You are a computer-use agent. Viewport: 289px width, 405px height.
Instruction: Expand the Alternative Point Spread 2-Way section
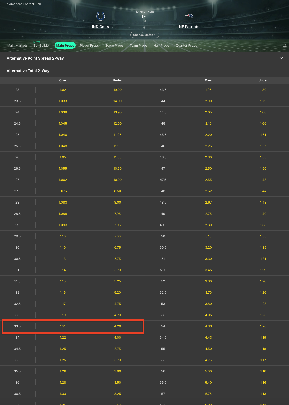281,58
